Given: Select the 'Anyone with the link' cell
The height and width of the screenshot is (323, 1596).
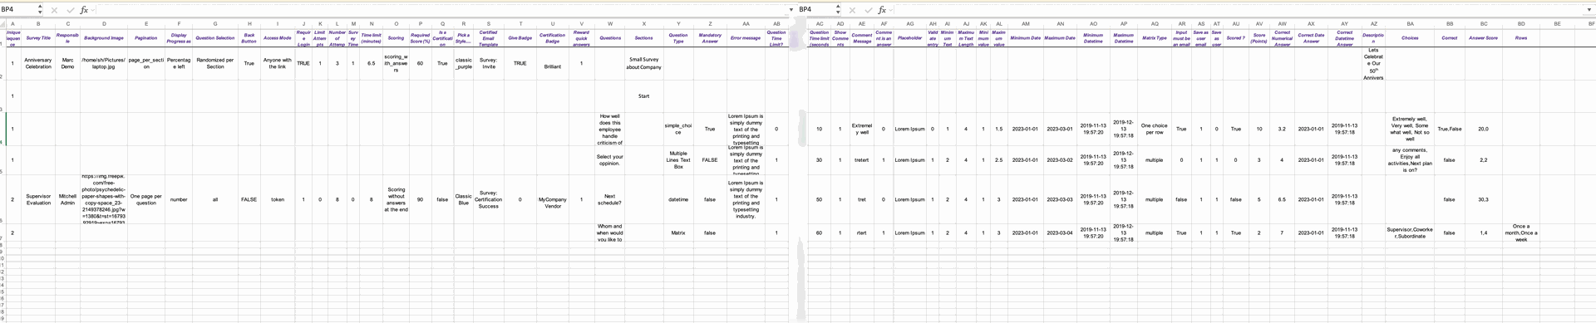Looking at the screenshot, I should click(278, 63).
